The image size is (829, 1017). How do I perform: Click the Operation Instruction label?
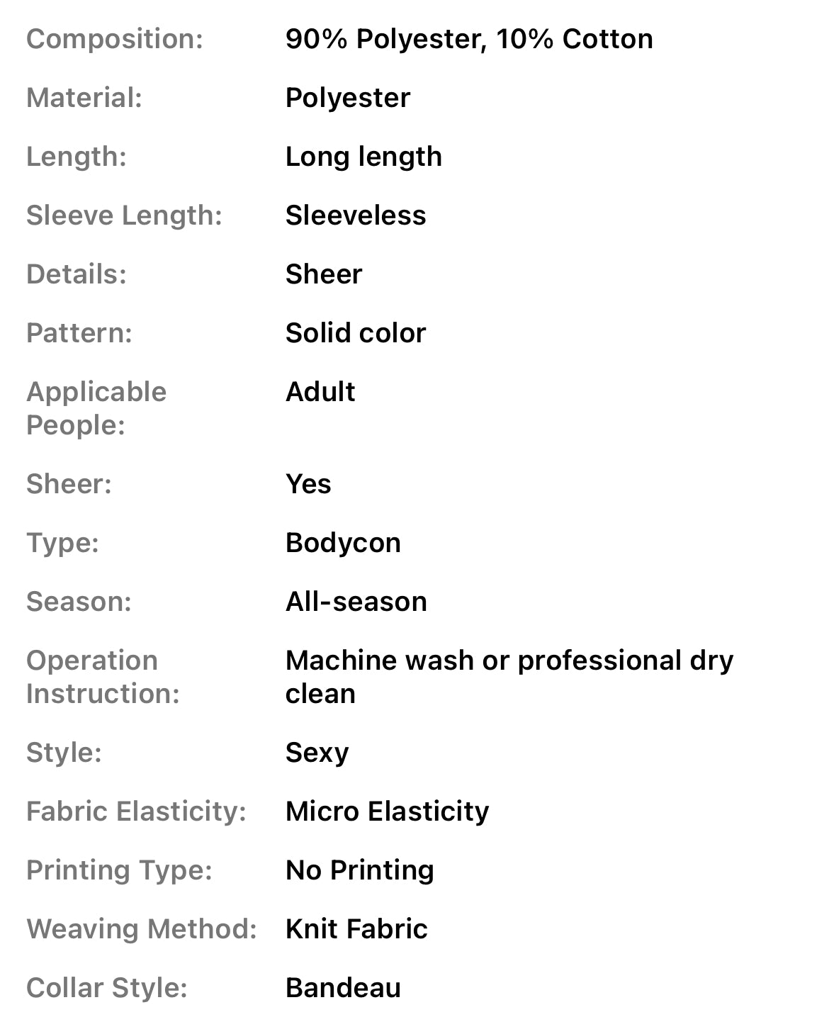click(103, 677)
